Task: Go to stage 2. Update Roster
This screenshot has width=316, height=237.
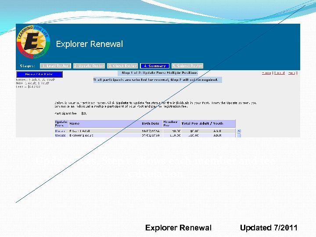Action: click(x=89, y=66)
